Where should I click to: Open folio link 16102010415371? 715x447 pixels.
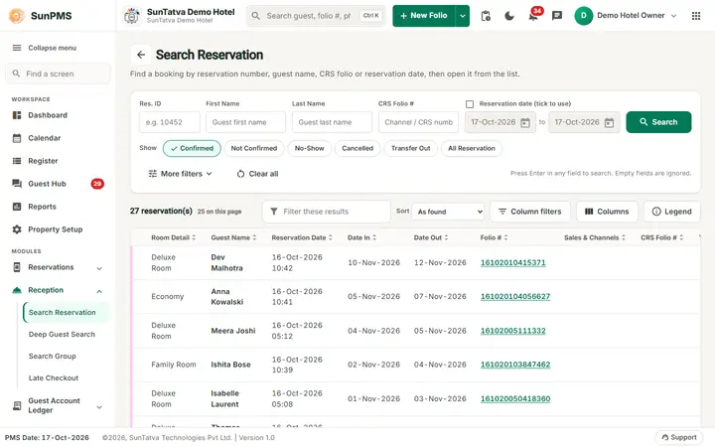pyautogui.click(x=513, y=262)
